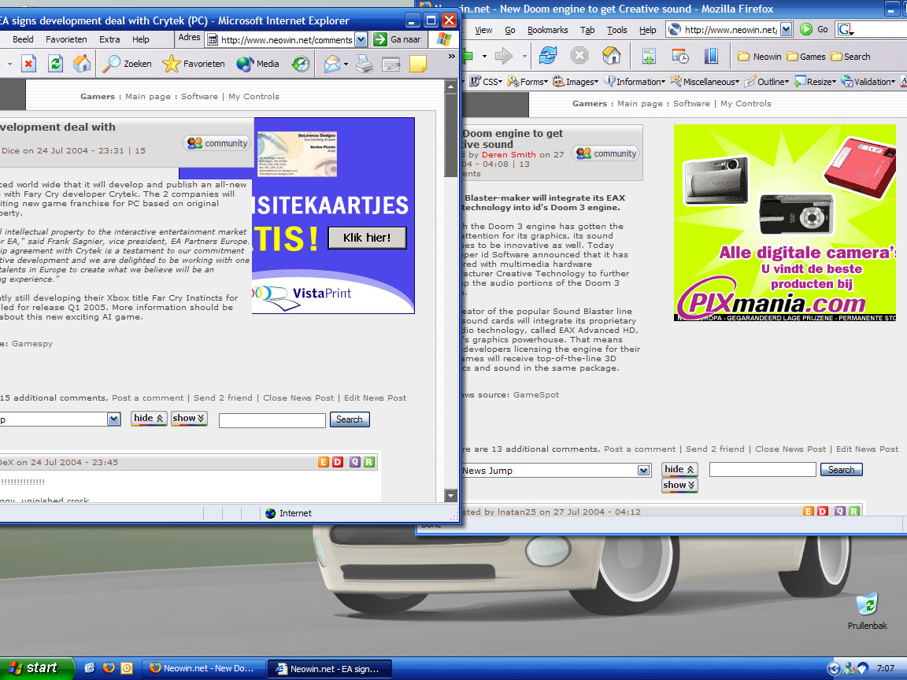Viewport: 907px width, 680px height.
Task: Open the Beeld menu in Internet Explorer
Action: (23, 39)
